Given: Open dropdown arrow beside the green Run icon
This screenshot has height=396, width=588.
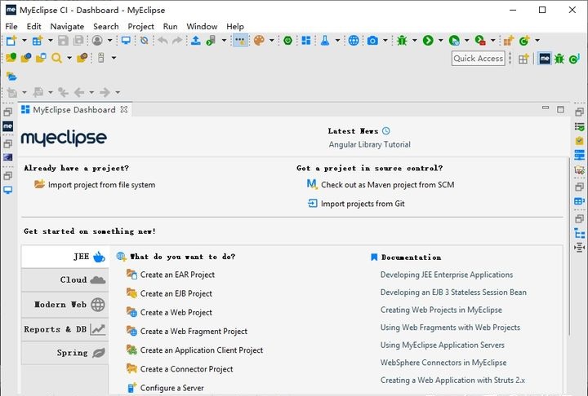Looking at the screenshot, I should click(441, 41).
